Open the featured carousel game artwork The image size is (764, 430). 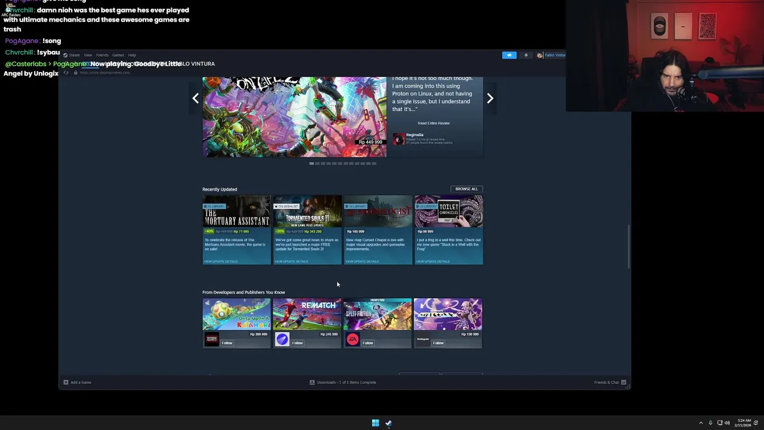coord(294,117)
